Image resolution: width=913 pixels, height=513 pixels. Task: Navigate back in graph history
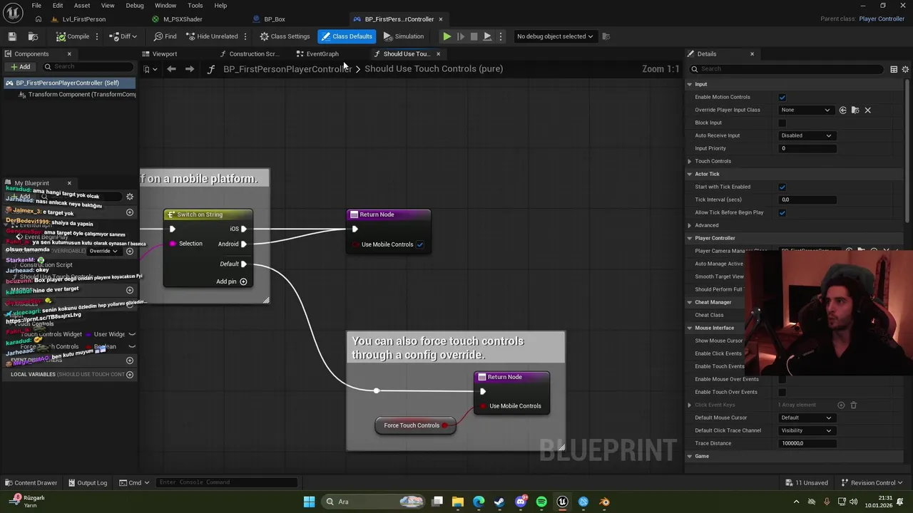tap(171, 69)
